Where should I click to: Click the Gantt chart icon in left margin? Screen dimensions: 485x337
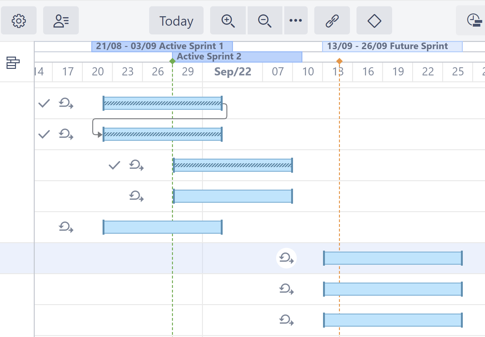click(x=13, y=63)
